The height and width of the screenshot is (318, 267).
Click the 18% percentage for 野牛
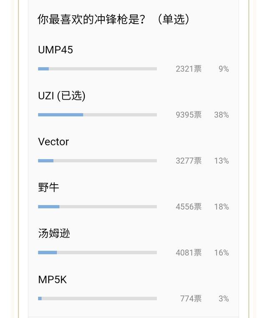[222, 207]
